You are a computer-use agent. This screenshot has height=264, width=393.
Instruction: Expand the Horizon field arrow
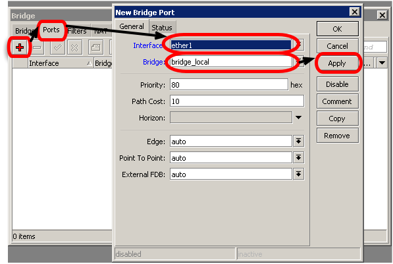pos(298,118)
